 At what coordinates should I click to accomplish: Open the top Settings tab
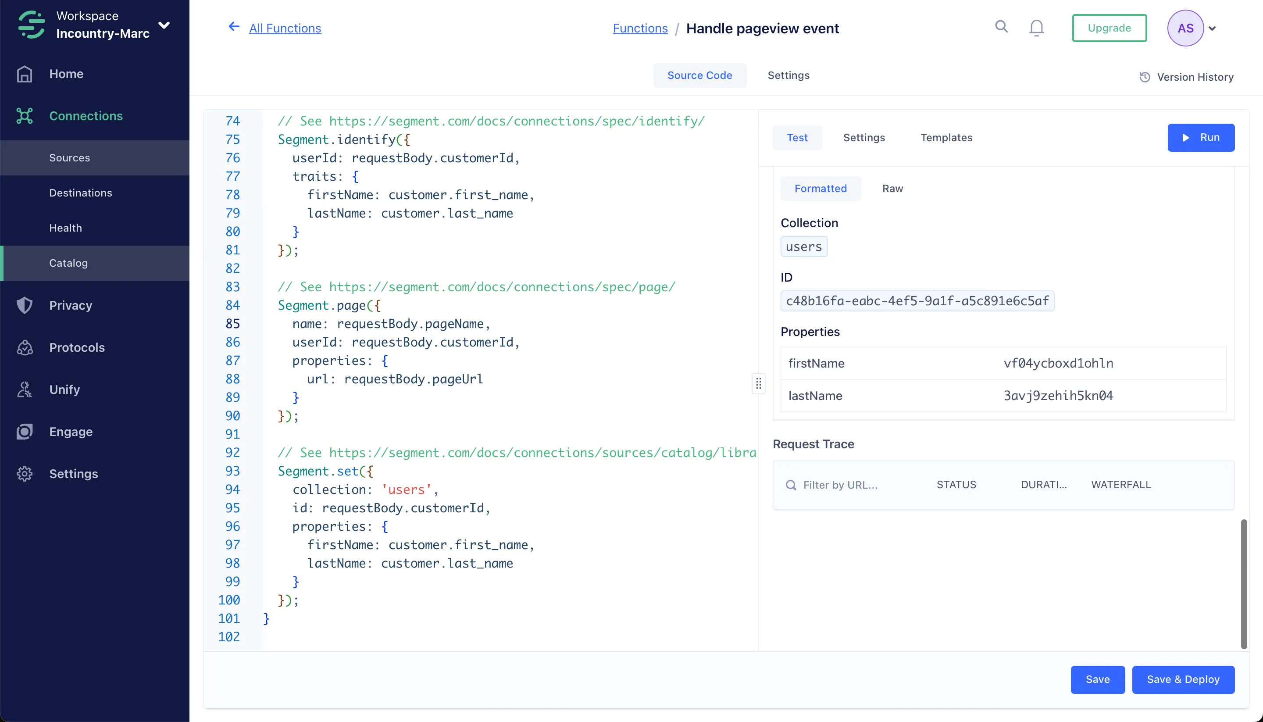click(788, 75)
